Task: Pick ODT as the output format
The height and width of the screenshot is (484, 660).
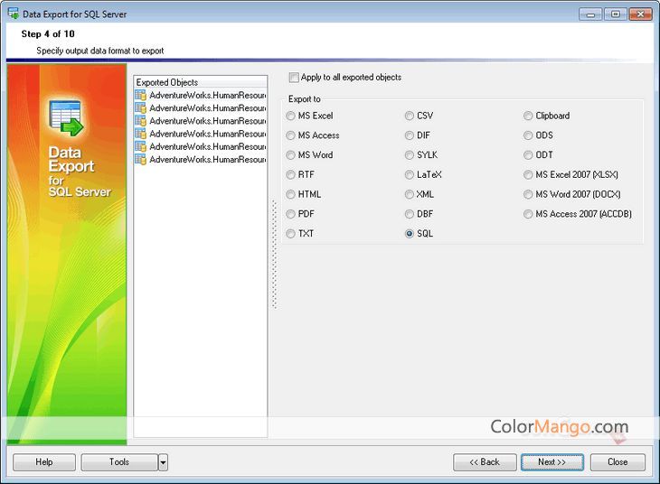Action: pyautogui.click(x=528, y=155)
